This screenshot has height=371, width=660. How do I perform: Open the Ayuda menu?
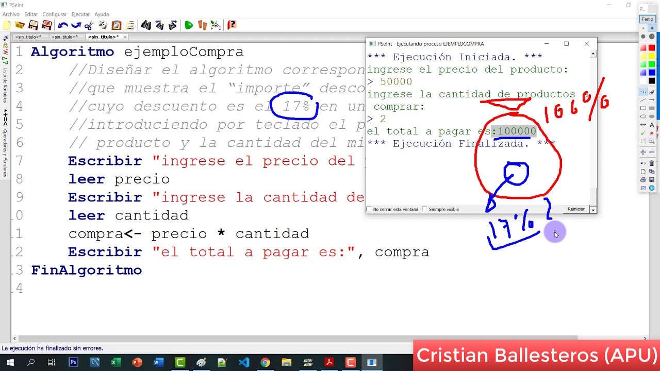pos(102,14)
